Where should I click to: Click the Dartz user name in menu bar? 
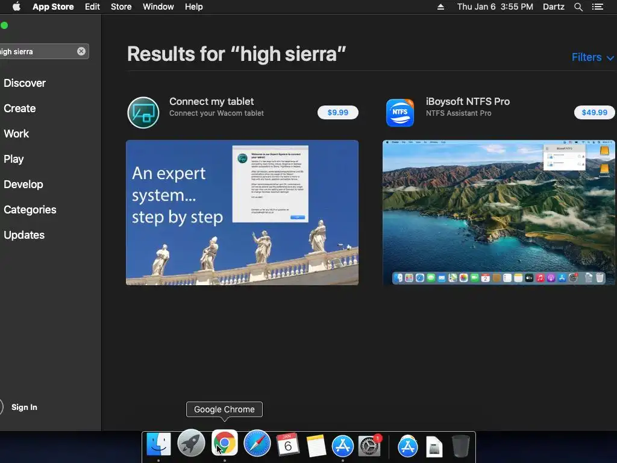[554, 7]
